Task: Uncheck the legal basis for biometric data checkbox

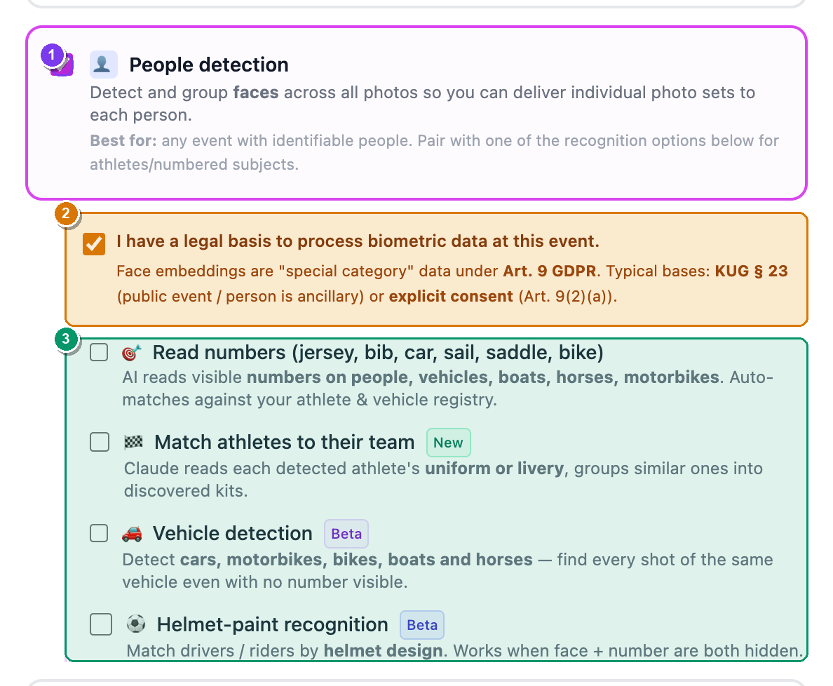Action: [94, 244]
